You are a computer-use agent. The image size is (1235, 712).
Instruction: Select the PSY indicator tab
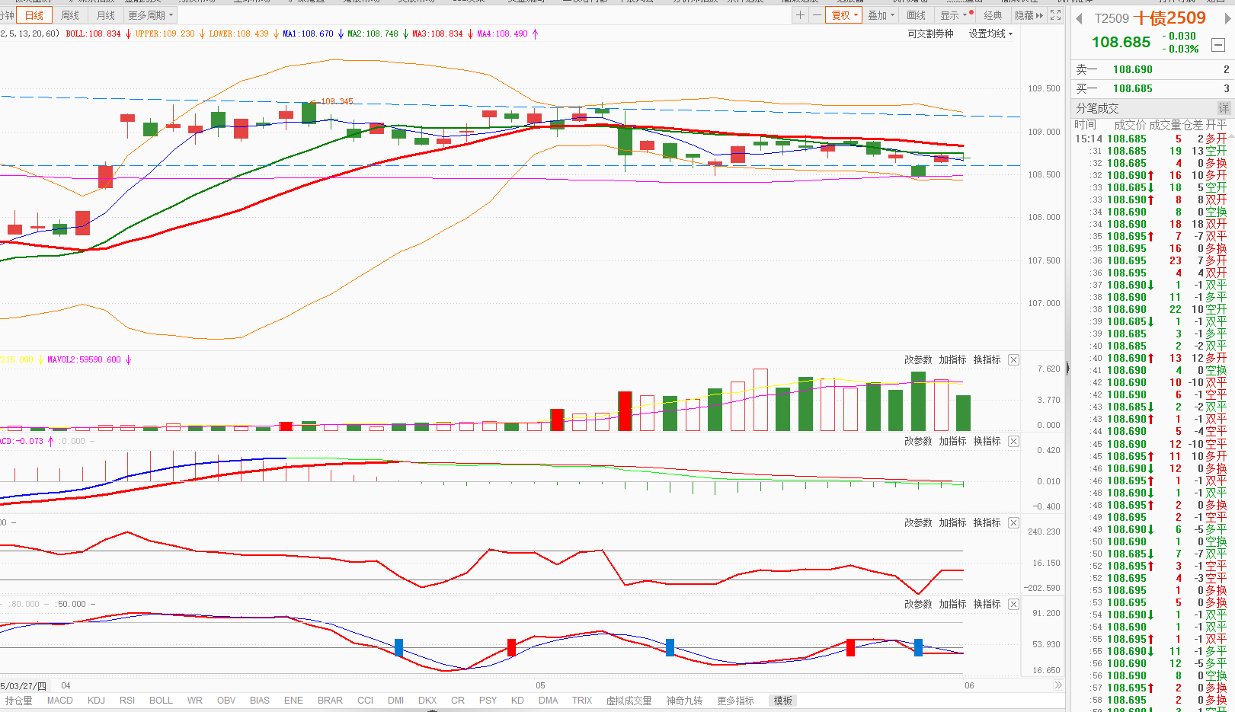(x=488, y=701)
